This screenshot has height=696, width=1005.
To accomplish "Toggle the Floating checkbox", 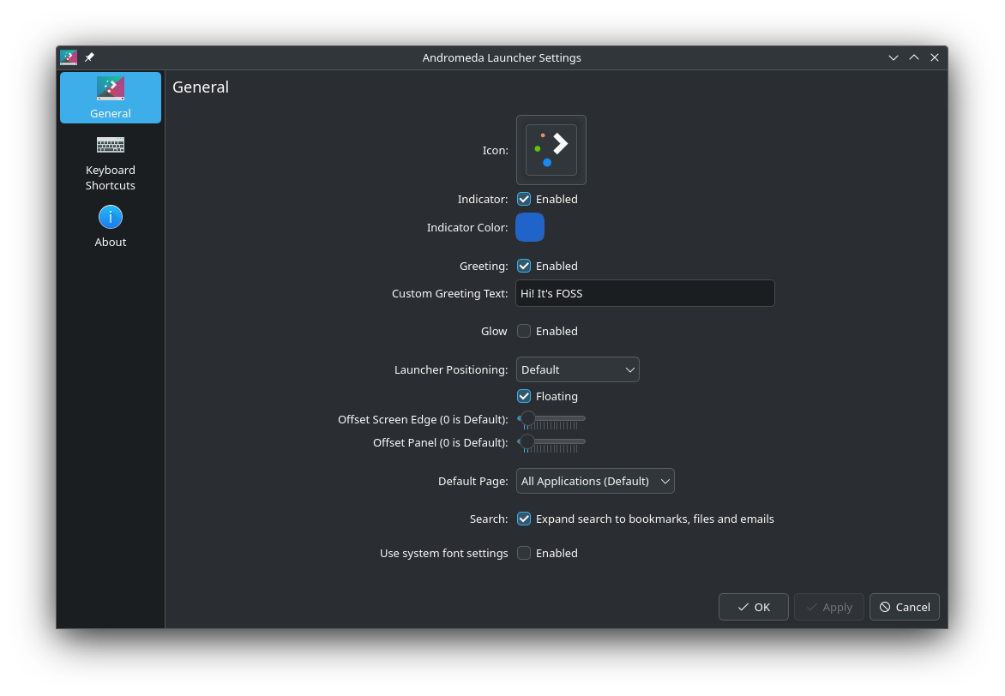I will coord(524,396).
